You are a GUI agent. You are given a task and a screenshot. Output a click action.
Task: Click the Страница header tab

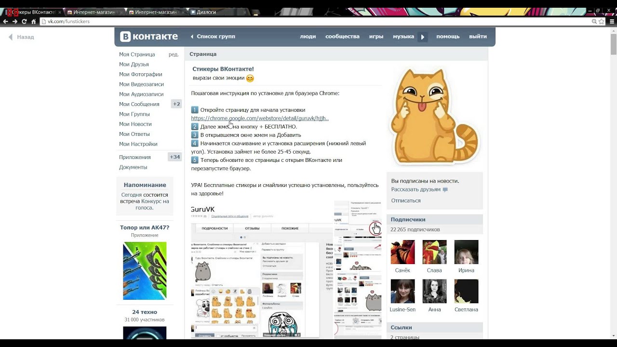click(203, 54)
